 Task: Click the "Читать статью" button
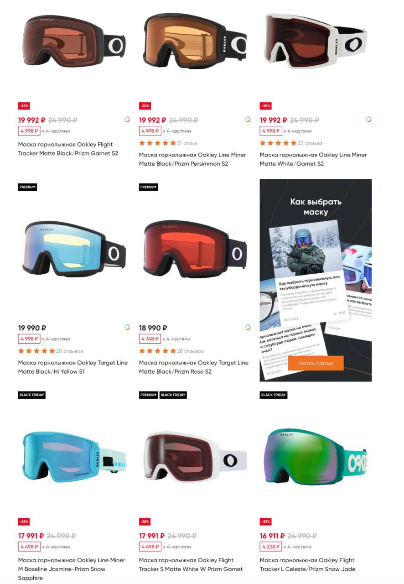click(316, 363)
